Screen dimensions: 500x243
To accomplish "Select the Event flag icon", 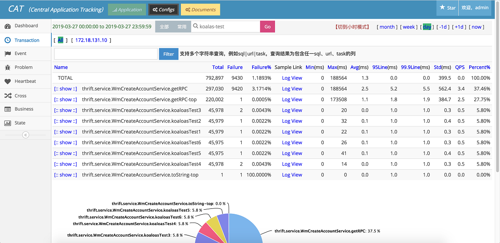I will click(x=7, y=54).
